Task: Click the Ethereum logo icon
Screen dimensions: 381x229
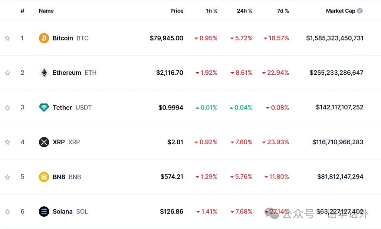Action: [44, 73]
